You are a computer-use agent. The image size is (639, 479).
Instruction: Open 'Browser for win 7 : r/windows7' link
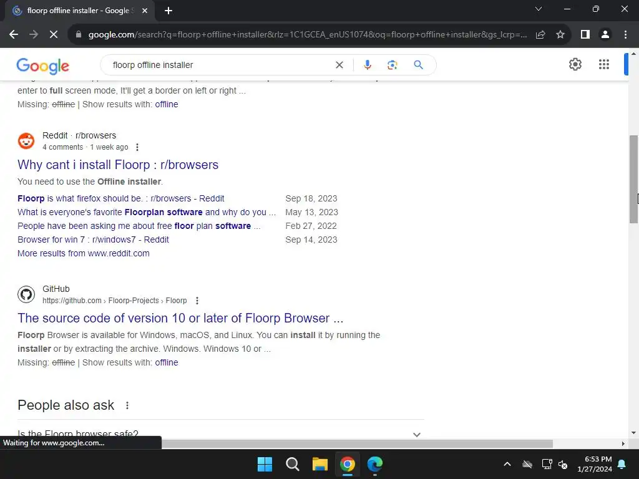point(93,239)
